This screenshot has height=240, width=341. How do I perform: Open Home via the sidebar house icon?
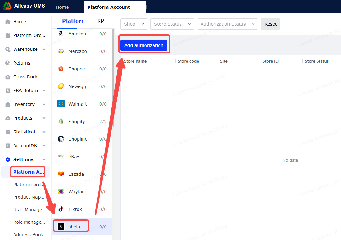coord(8,22)
